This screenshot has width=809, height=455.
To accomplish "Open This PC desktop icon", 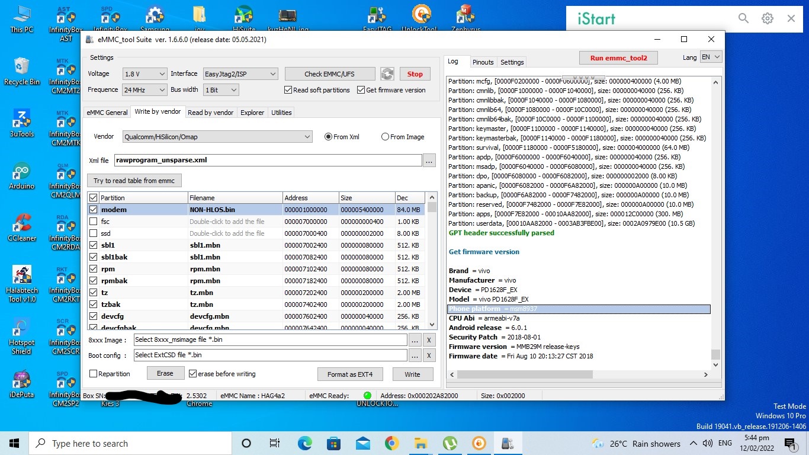I will tap(22, 19).
